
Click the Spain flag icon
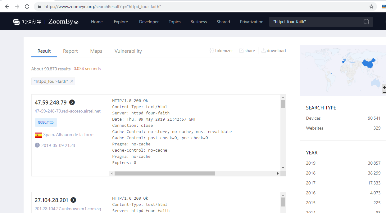(x=38, y=135)
